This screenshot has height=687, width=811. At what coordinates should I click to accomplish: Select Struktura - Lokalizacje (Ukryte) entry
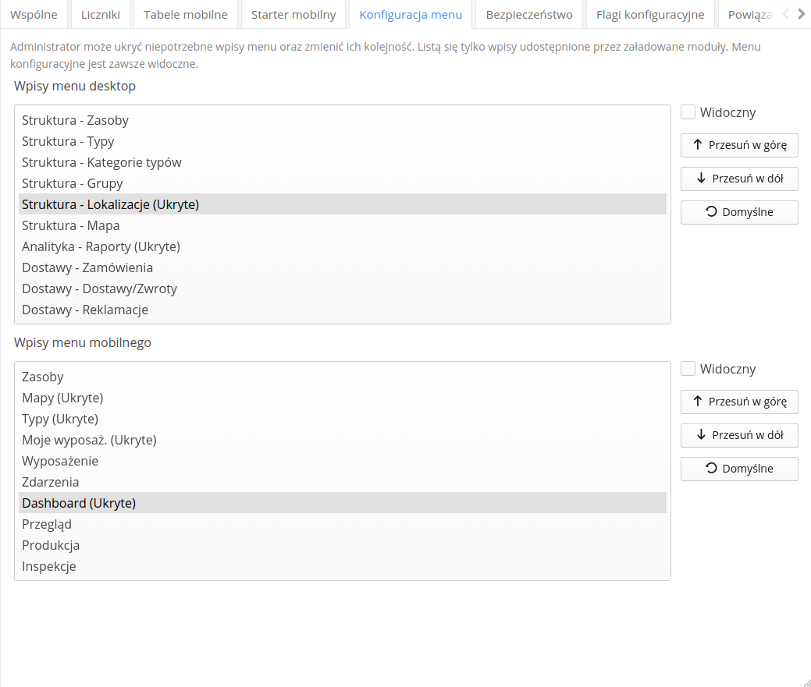[x=343, y=204]
